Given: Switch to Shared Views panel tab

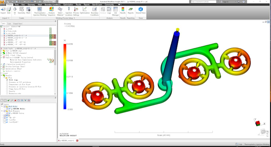Looking at the screenshot, I should click(18, 23).
